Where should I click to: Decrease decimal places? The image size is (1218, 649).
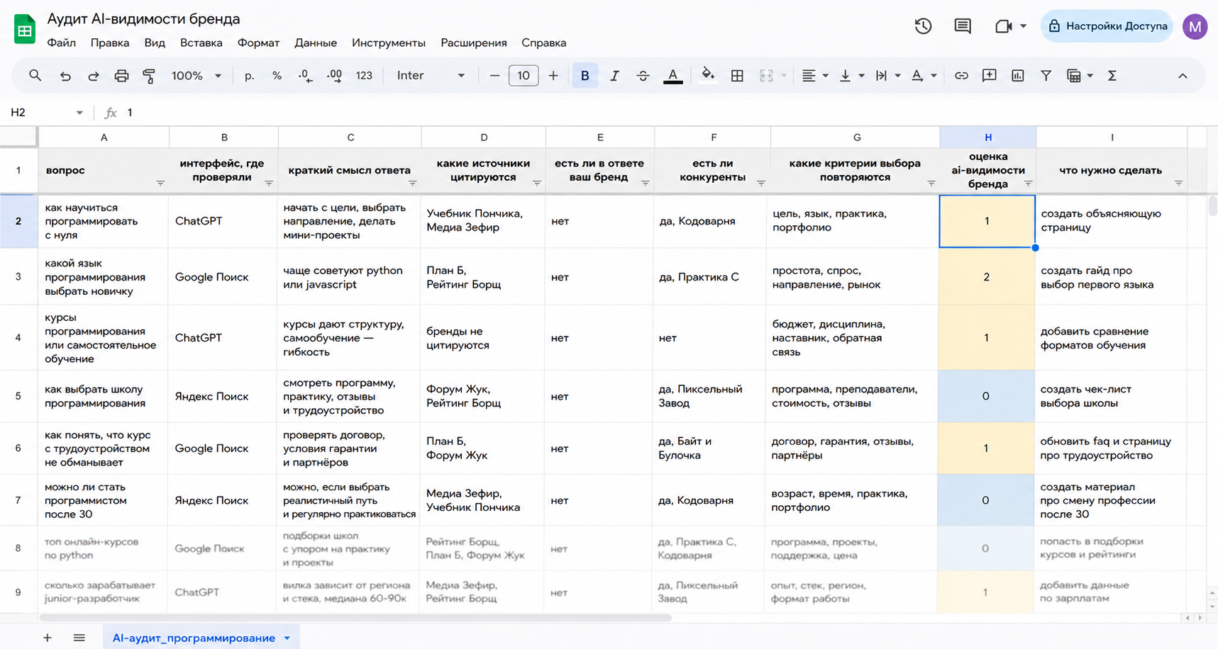pyautogui.click(x=305, y=76)
